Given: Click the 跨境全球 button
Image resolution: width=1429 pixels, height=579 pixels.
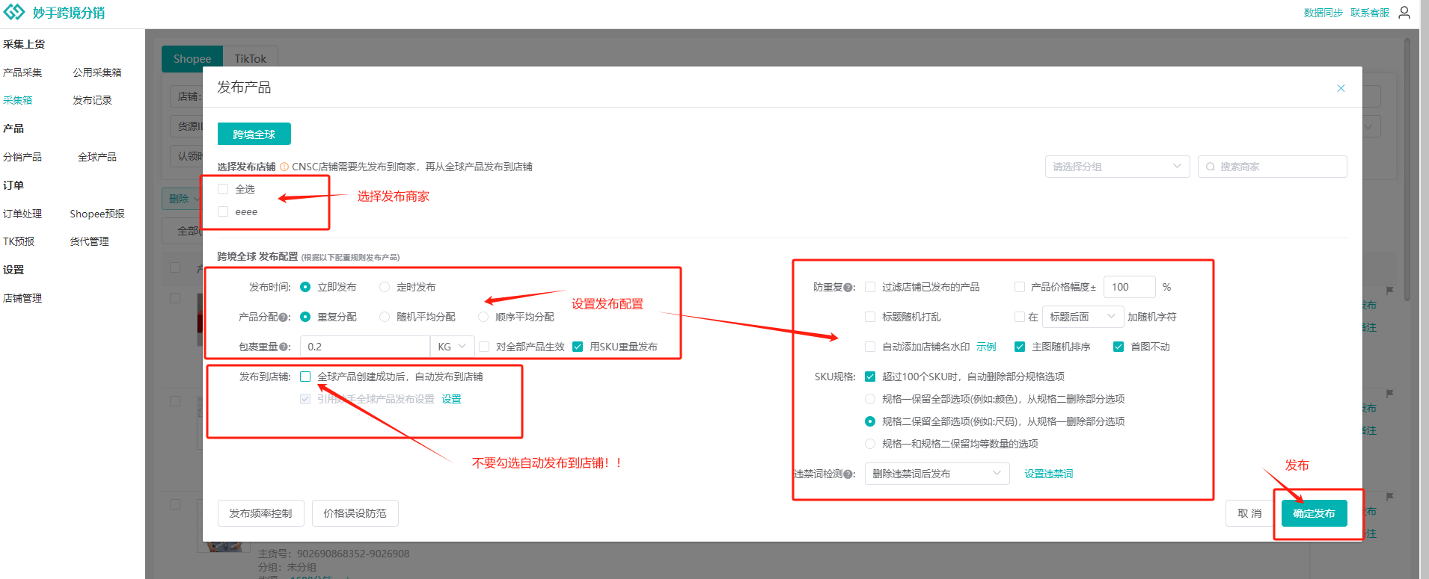Looking at the screenshot, I should (x=254, y=134).
